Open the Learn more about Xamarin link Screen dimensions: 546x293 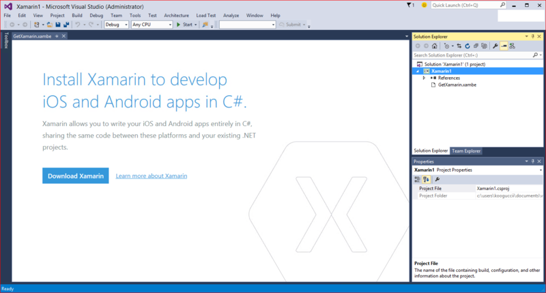[x=152, y=176]
